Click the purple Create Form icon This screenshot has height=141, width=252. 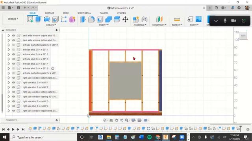pyautogui.click(x=72, y=19)
